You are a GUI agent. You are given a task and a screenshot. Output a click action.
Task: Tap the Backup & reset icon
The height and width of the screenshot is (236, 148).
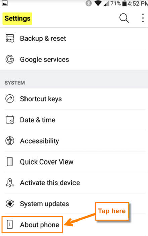pyautogui.click(x=10, y=38)
